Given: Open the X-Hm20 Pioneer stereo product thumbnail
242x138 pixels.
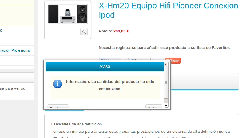Looking at the screenshot, I should (x=68, y=14).
